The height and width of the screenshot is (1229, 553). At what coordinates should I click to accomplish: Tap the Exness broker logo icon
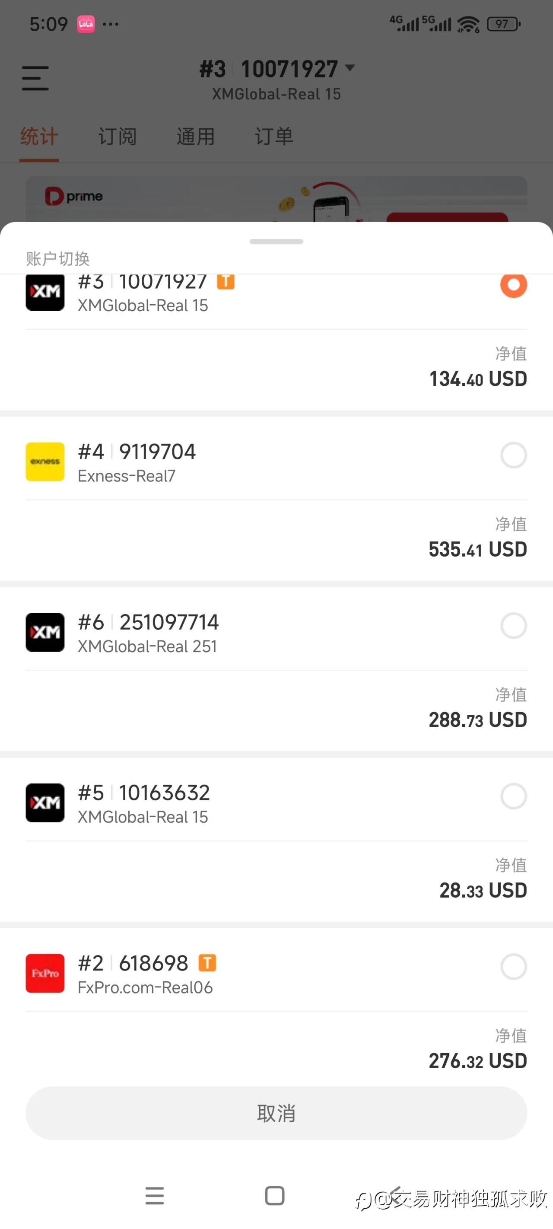45,462
